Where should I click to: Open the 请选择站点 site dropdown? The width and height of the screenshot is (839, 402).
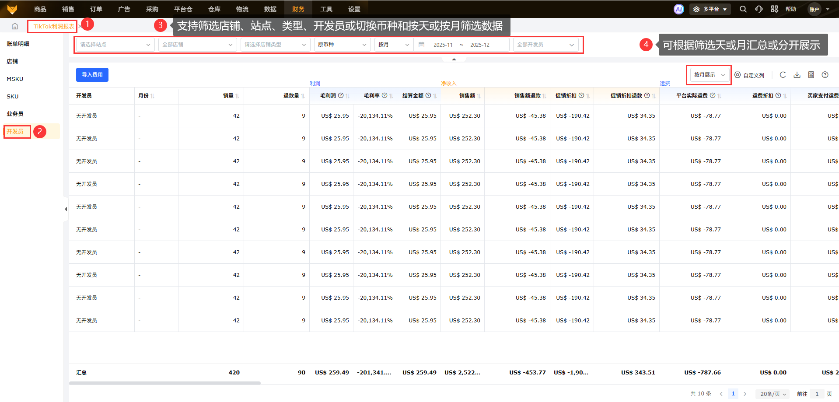click(x=115, y=45)
